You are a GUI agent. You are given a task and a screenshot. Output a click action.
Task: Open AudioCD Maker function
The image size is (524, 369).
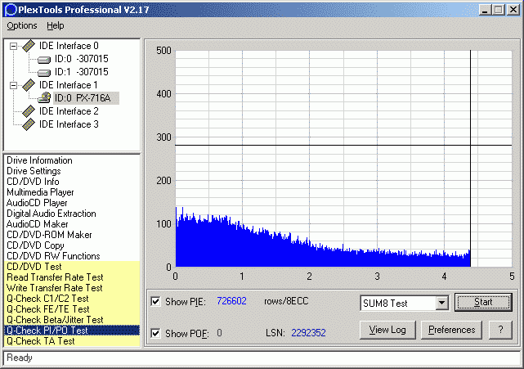[x=37, y=224]
